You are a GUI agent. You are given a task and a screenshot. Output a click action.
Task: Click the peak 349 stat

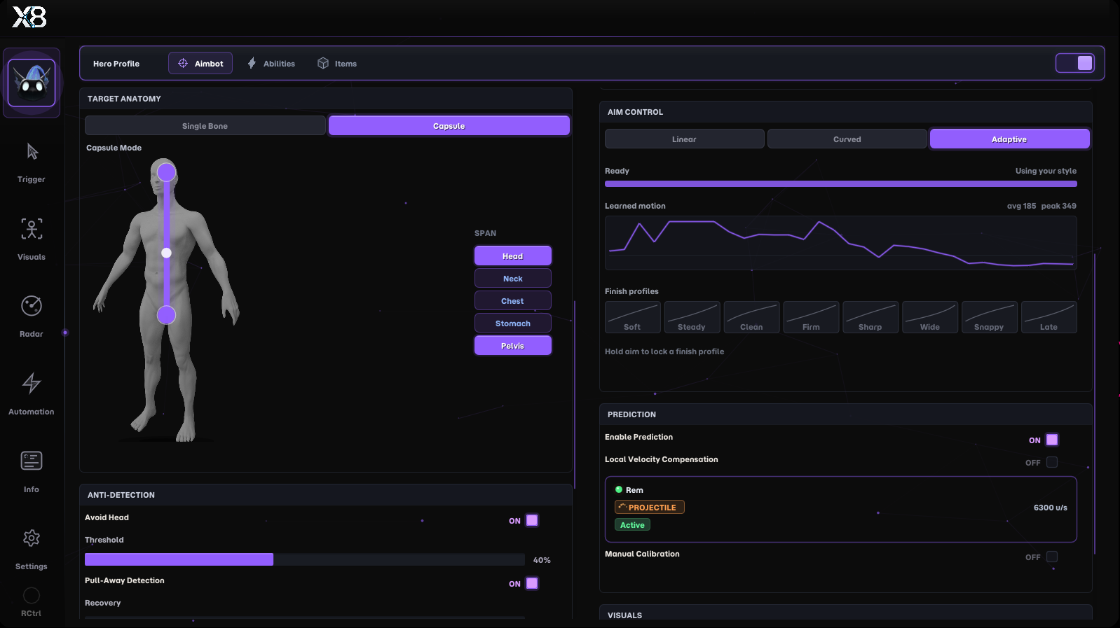(x=1058, y=206)
